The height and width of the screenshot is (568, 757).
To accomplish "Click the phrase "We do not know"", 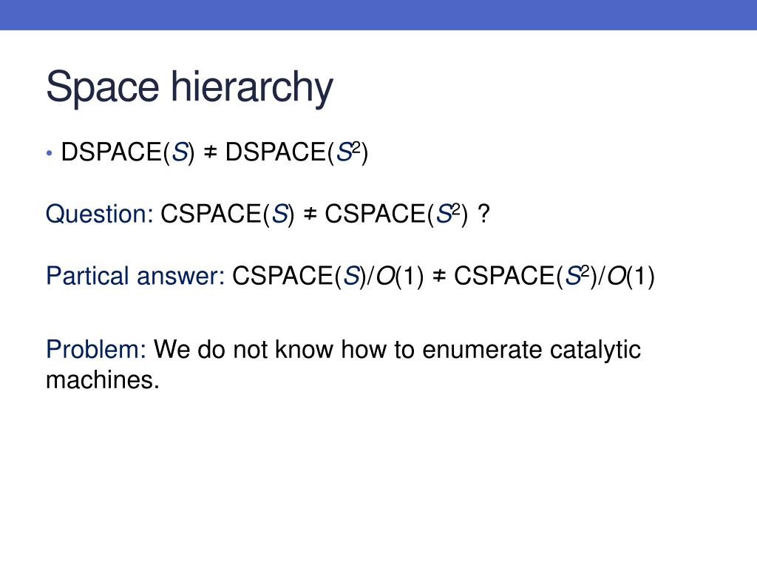I will click(243, 349).
